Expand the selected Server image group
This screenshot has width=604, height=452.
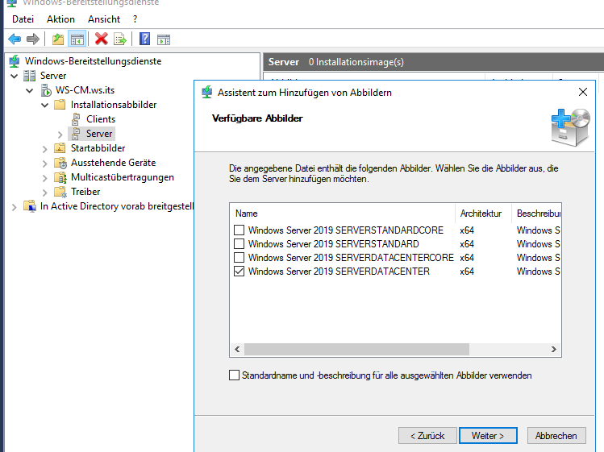60,135
